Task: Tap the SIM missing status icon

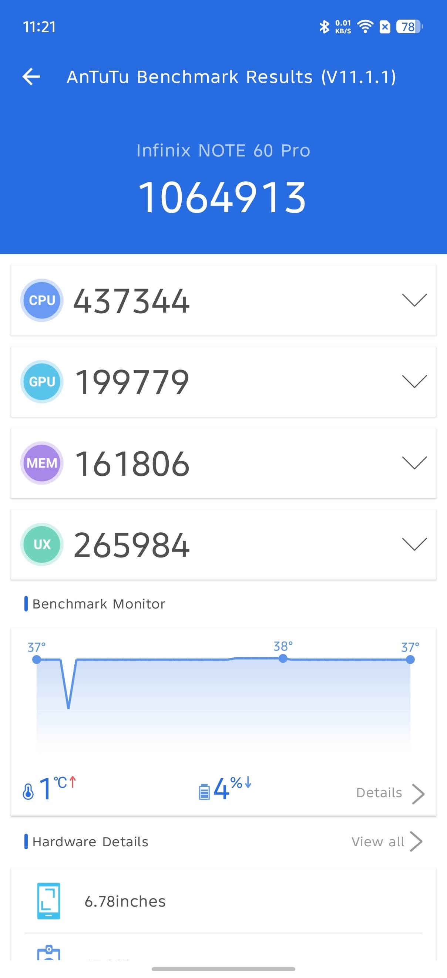Action: (385, 27)
